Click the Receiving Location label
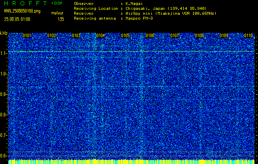Viewport: 258px width, 164px height. 96,9
